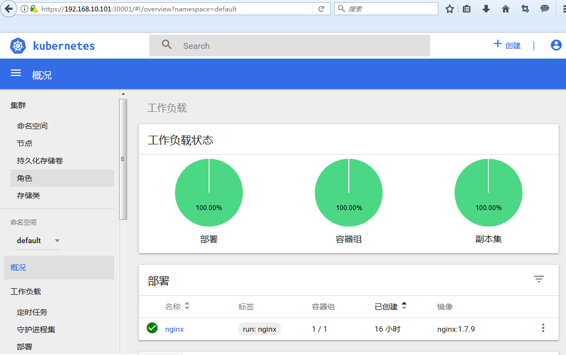Click the browser bookmark star icon
The width and height of the screenshot is (566, 355).
coord(449,9)
